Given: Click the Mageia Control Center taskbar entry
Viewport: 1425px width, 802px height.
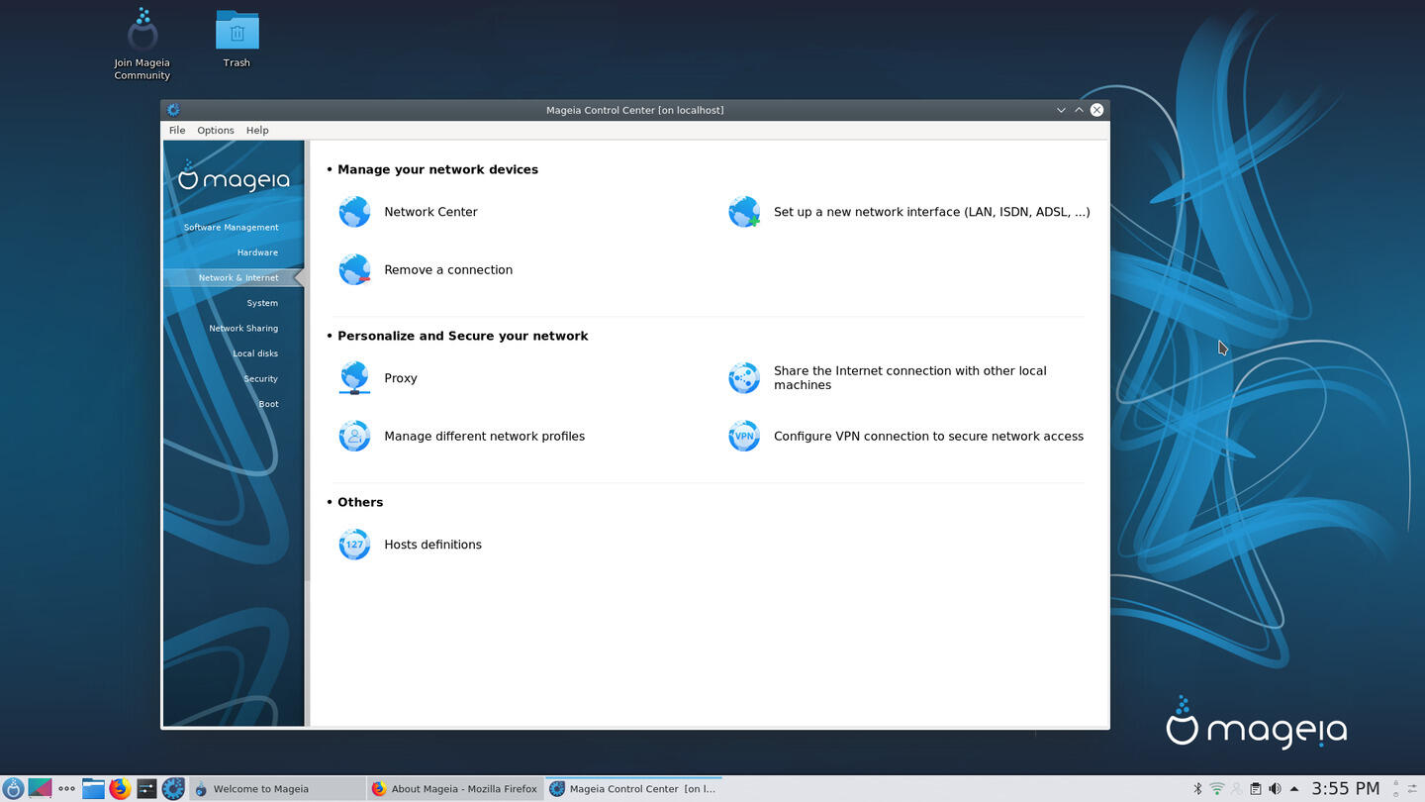Looking at the screenshot, I should 633,789.
